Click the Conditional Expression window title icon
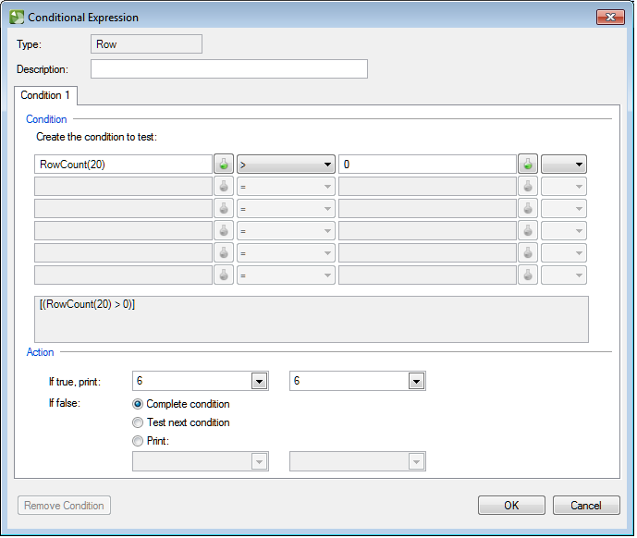 click(x=17, y=17)
